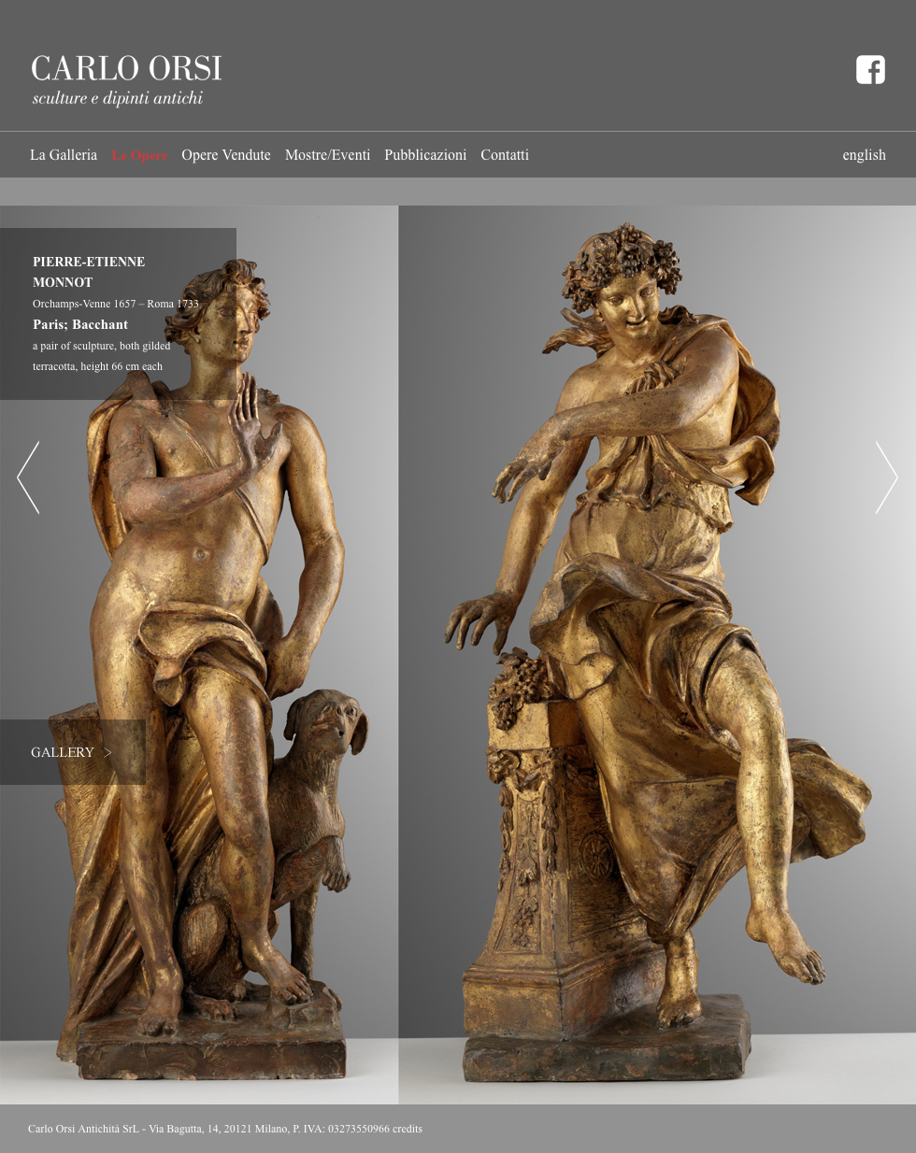Select Le Opere in the navigation

pyautogui.click(x=139, y=155)
